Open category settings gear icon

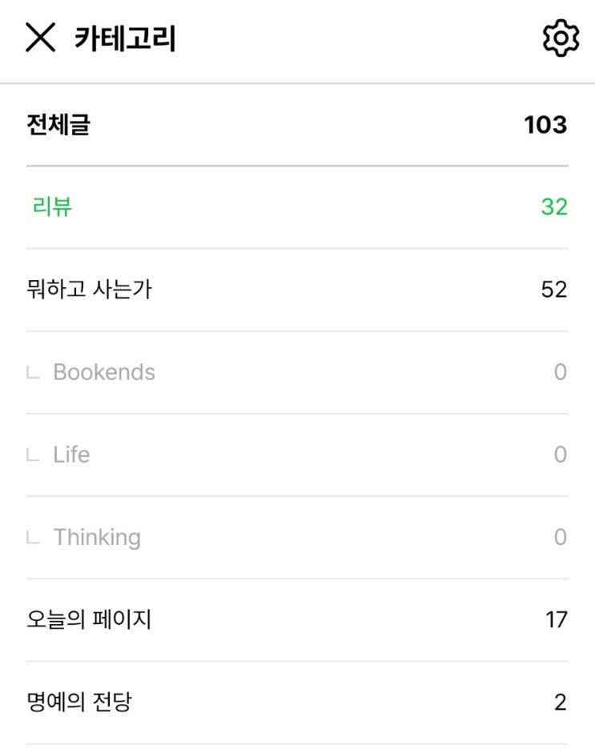[x=560, y=38]
